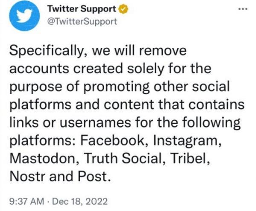Click the word Instagram in the tweet
The image size is (256, 211).
187,141
